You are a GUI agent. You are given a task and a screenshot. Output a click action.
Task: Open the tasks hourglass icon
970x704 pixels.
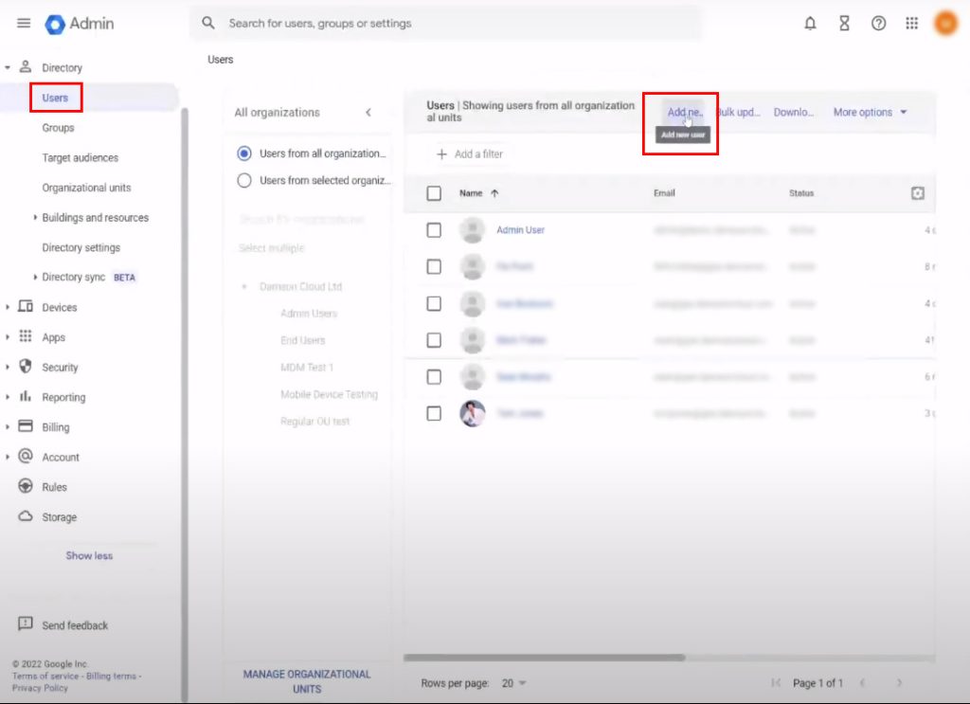pyautogui.click(x=844, y=24)
